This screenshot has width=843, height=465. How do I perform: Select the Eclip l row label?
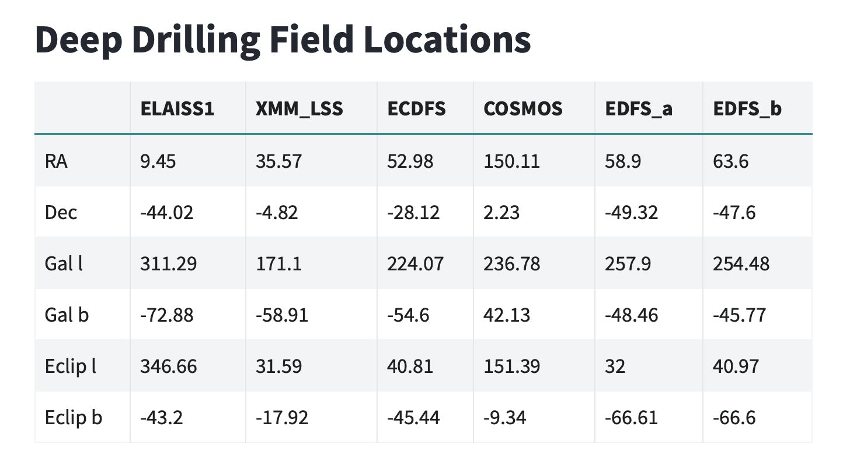click(71, 366)
